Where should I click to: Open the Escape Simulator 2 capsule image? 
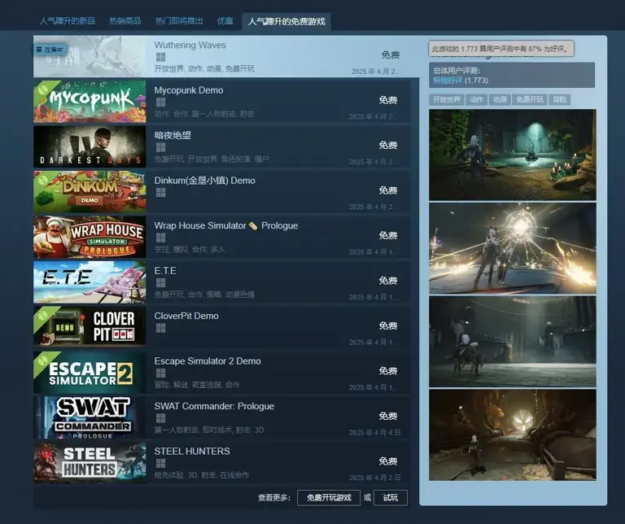tap(90, 373)
